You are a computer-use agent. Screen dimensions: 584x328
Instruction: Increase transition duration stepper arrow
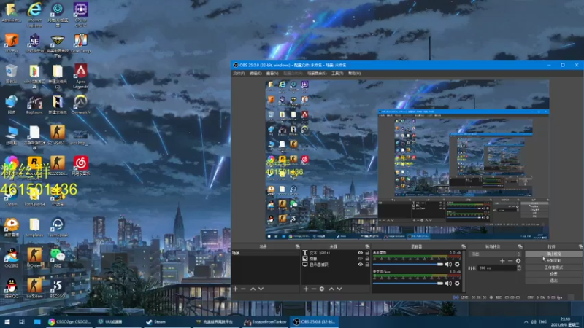click(519, 266)
